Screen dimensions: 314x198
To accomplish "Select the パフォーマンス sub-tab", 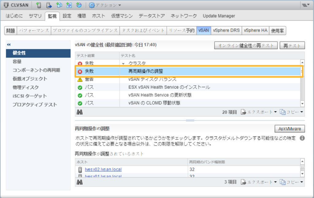I will click(34, 31).
